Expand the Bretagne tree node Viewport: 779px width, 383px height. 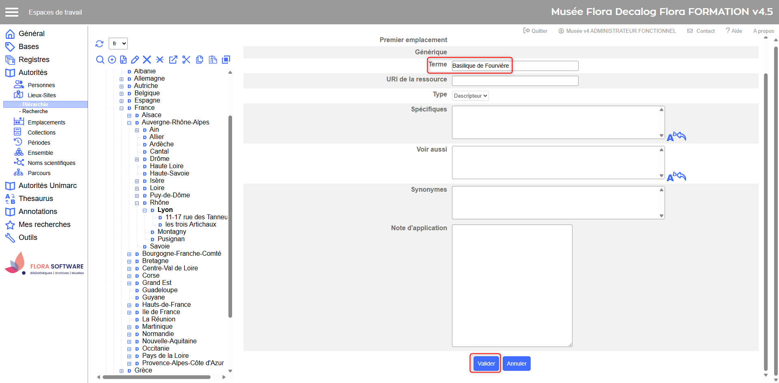tap(129, 261)
